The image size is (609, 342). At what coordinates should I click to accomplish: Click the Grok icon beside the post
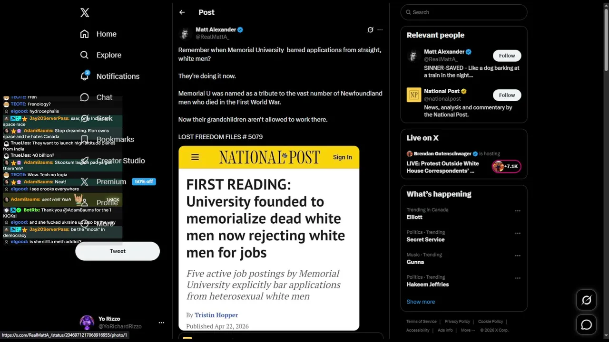370,30
